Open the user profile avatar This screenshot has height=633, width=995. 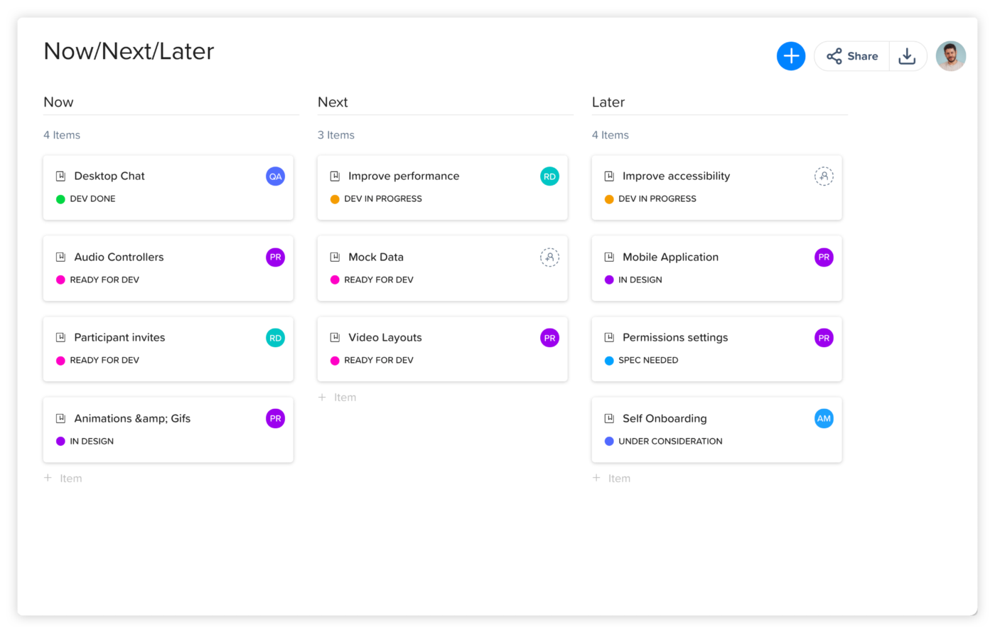click(x=950, y=56)
